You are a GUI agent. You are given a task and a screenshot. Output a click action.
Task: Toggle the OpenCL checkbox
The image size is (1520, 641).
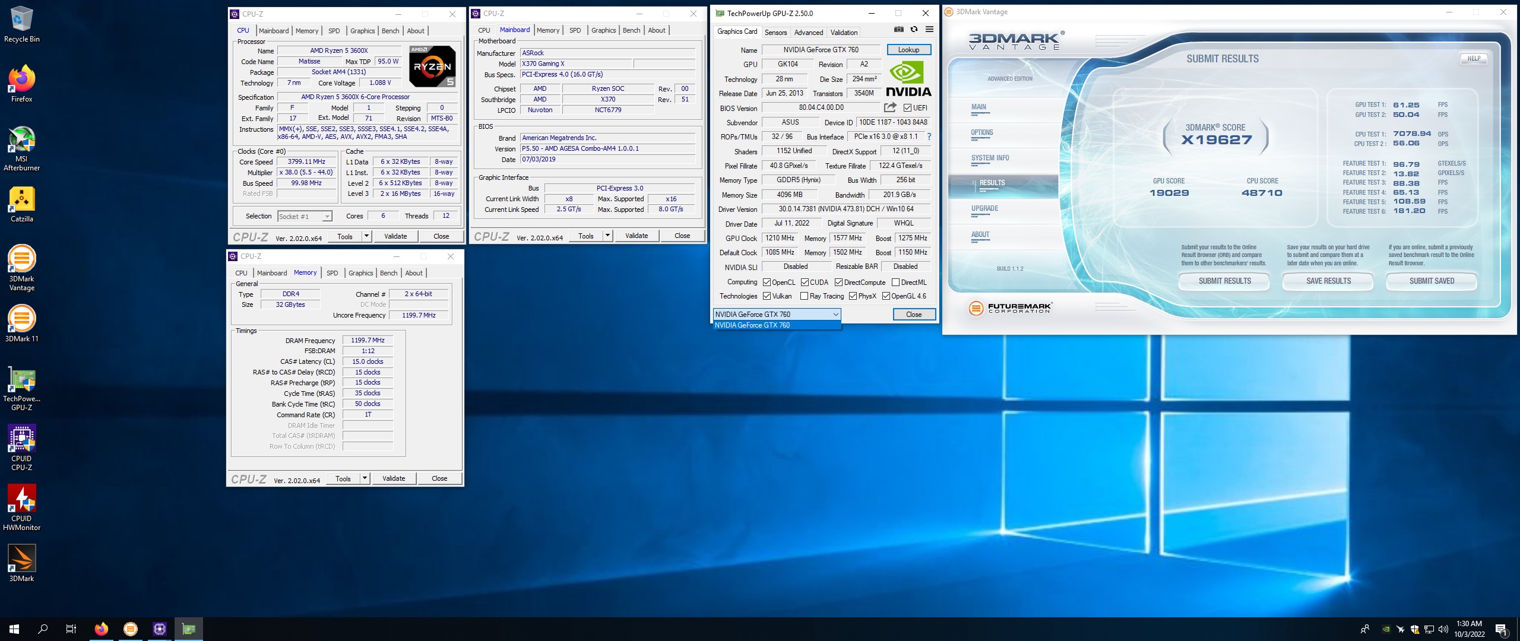click(767, 283)
